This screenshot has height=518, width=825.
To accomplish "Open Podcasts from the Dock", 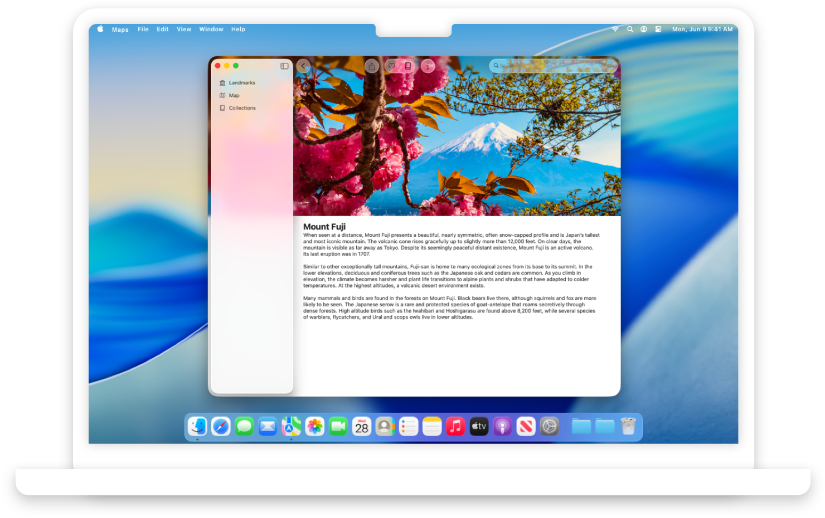I will [x=502, y=427].
